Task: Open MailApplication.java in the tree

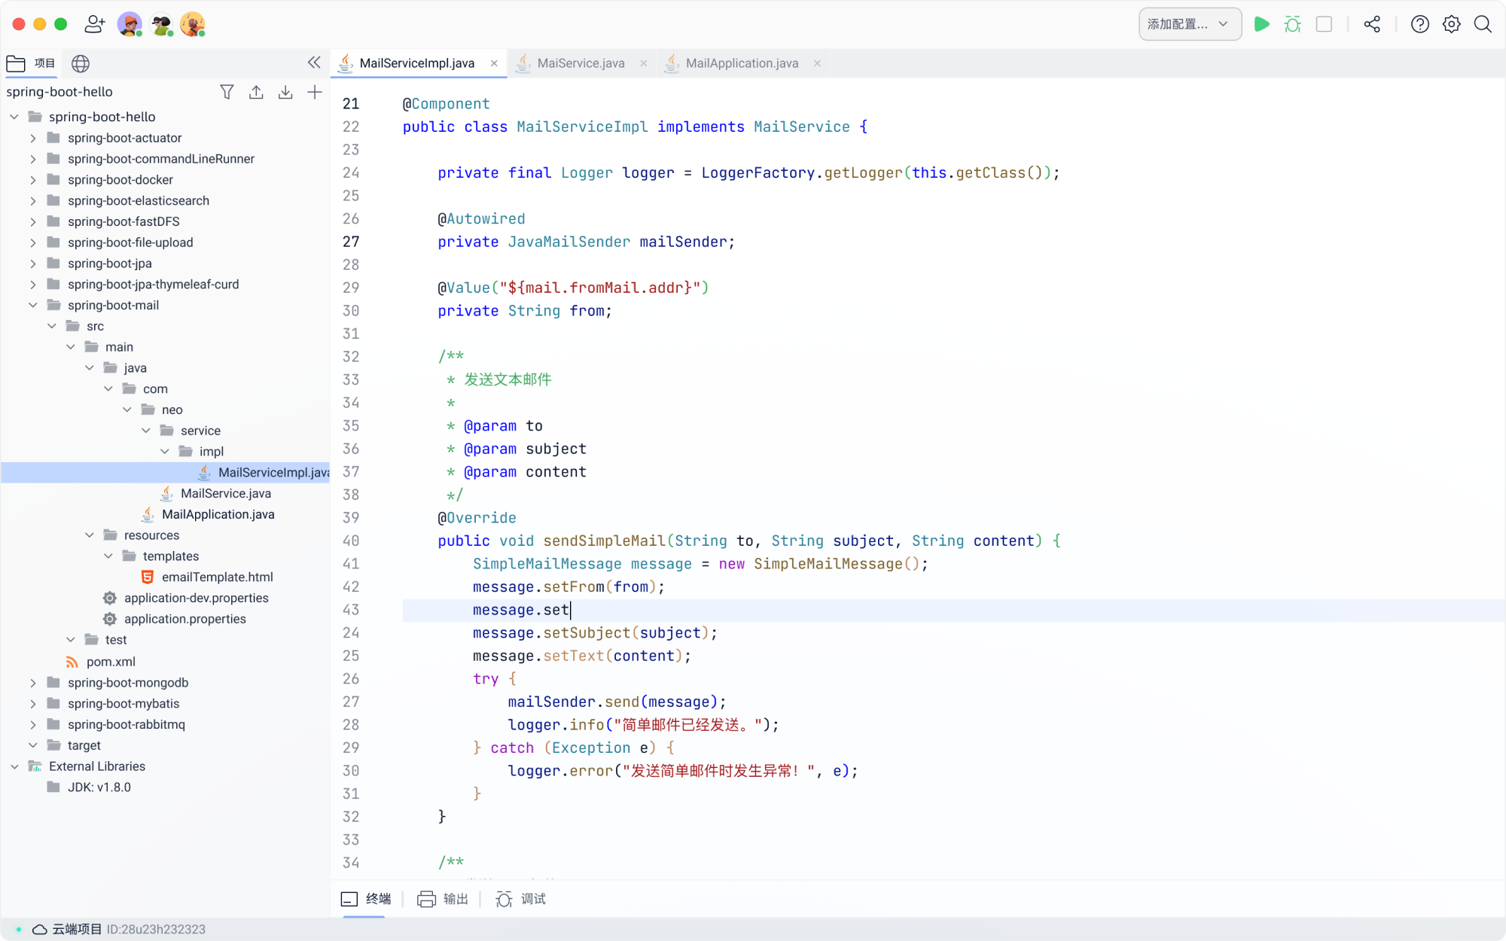Action: (218, 514)
